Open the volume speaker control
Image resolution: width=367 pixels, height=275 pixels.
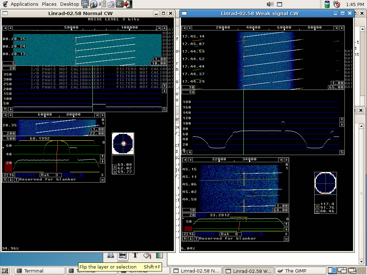coord(270,4)
